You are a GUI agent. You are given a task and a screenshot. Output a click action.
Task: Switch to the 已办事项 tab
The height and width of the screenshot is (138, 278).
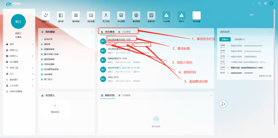[124, 32]
